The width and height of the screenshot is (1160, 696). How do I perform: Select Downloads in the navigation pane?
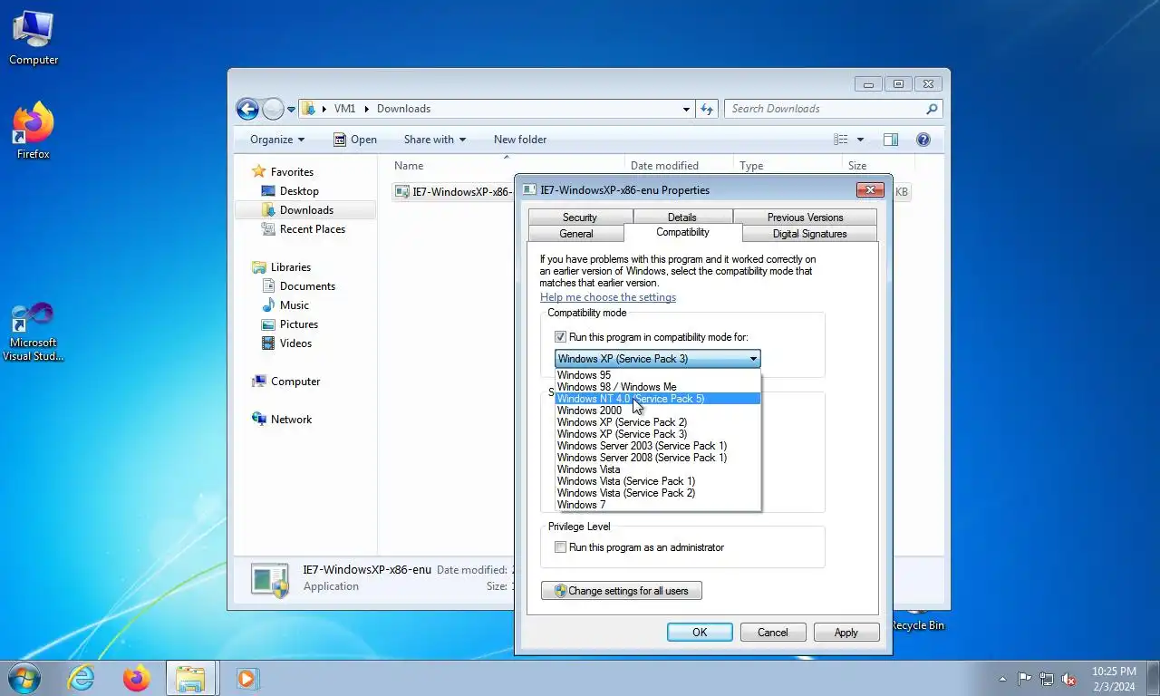(305, 210)
